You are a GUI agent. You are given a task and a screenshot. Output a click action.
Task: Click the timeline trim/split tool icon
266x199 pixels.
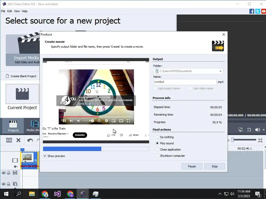coord(9,140)
